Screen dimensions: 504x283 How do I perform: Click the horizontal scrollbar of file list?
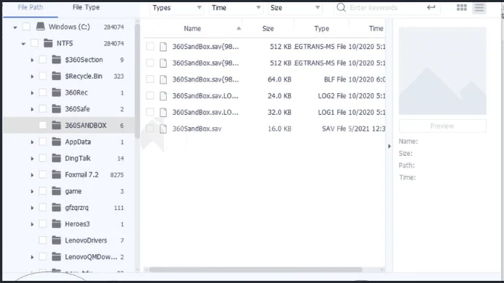pyautogui.click(x=256, y=269)
